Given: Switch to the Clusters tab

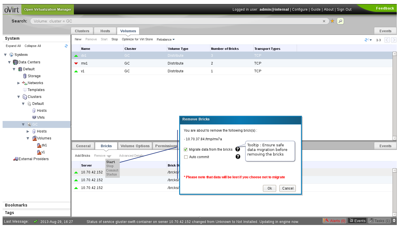Looking at the screenshot, I should pos(82,31).
